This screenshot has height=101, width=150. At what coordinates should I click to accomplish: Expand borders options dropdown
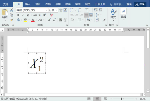[83, 20]
